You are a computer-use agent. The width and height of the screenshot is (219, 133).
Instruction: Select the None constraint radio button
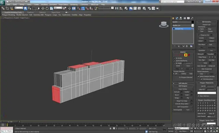tap(199, 29)
